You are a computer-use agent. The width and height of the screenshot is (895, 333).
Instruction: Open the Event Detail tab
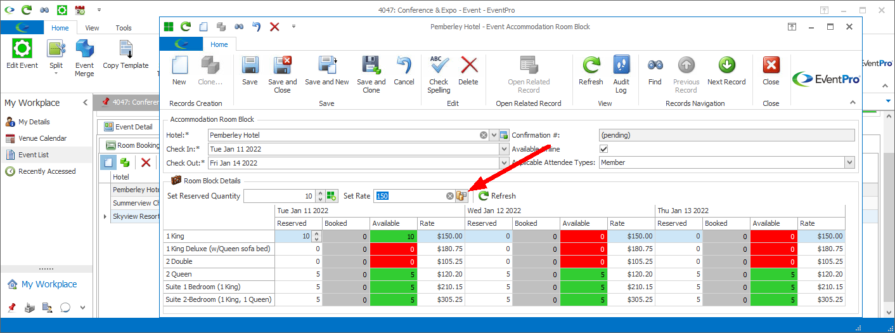tap(129, 127)
